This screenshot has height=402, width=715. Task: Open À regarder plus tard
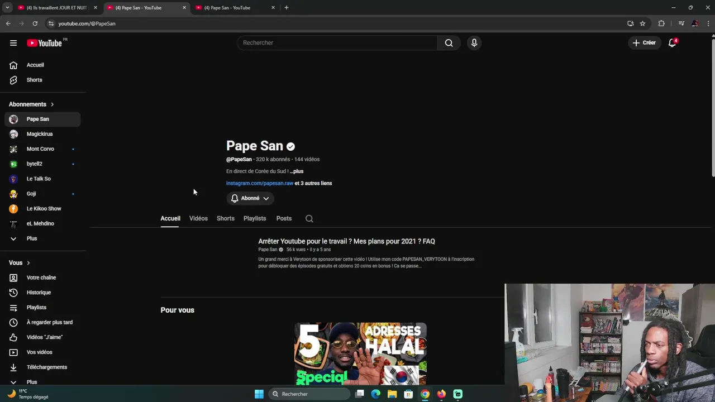pos(42,322)
